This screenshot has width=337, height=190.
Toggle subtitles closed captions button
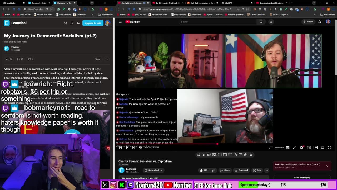[288, 148]
